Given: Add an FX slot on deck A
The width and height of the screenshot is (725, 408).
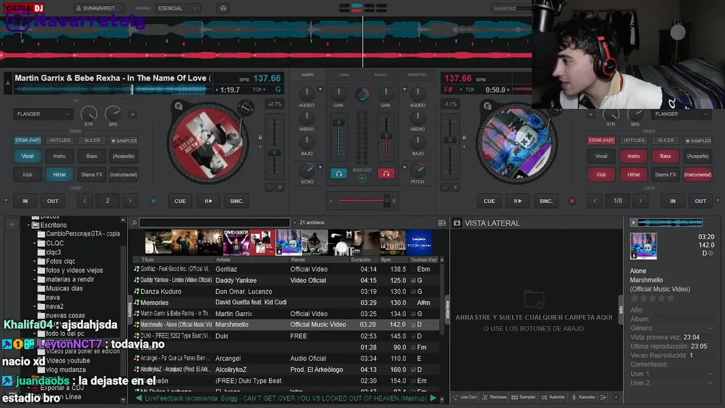Looking at the screenshot, I should 133,114.
